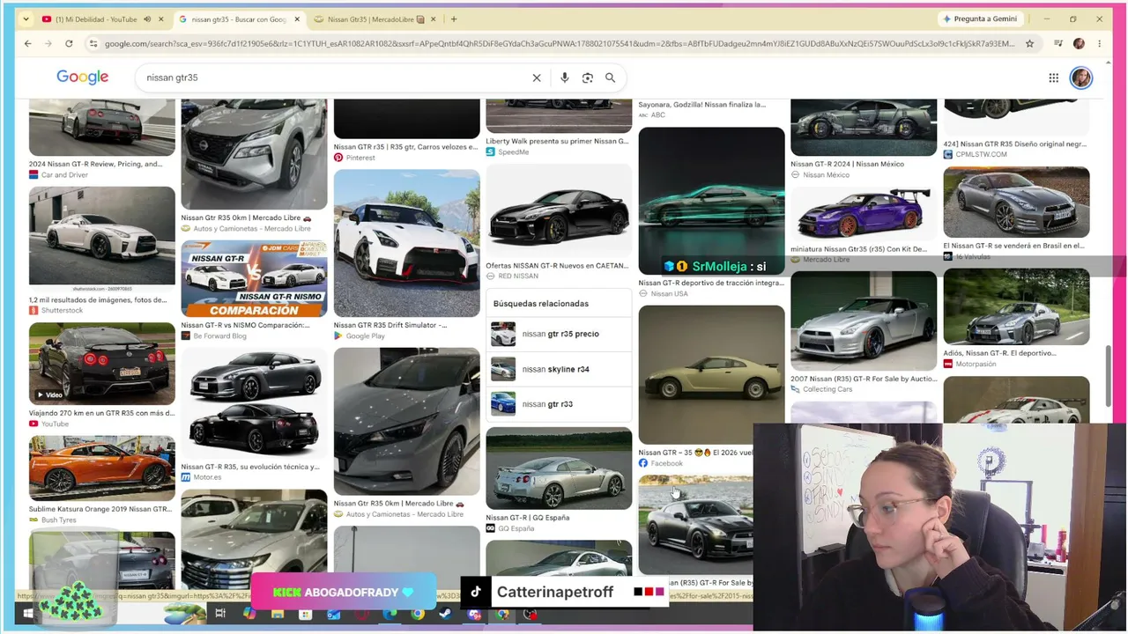Screen dimensions: 1128x634
Task: Open the orange Sublime Katsura Orange GT-R image
Action: point(101,468)
